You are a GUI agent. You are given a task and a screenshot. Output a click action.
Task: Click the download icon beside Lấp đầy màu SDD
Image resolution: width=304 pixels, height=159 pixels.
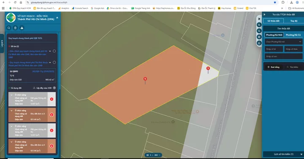click(34, 88)
